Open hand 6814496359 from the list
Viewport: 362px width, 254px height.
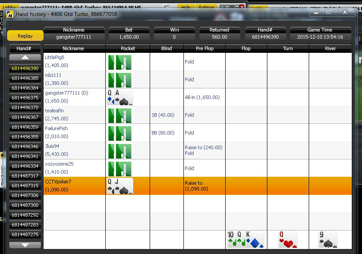[25, 127]
